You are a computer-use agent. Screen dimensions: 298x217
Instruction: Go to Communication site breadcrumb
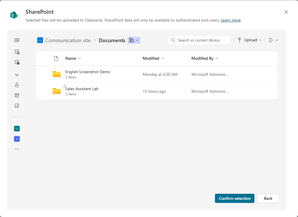68,40
